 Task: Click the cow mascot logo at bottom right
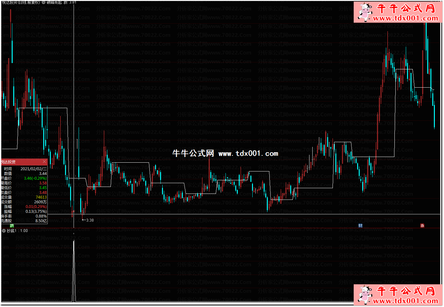364,295
